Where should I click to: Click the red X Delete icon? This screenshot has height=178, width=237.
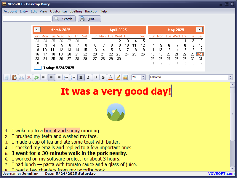[x=29, y=77]
